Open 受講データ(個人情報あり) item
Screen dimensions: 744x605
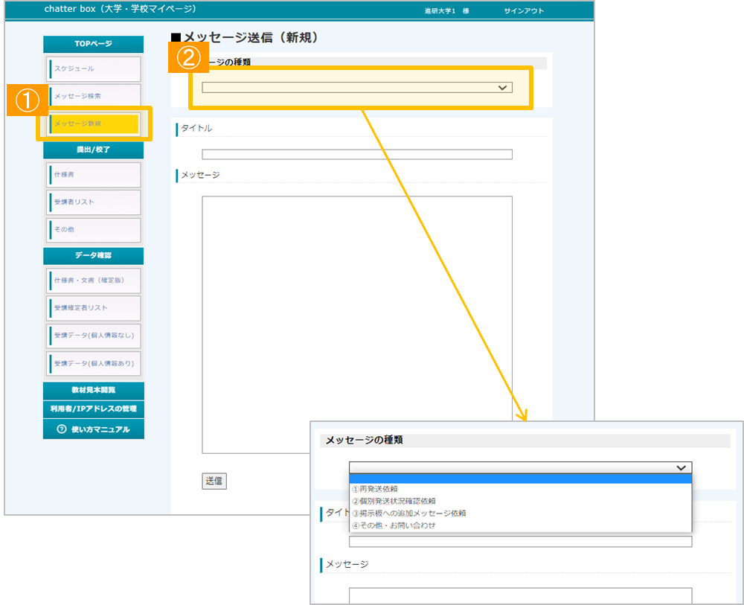(93, 363)
